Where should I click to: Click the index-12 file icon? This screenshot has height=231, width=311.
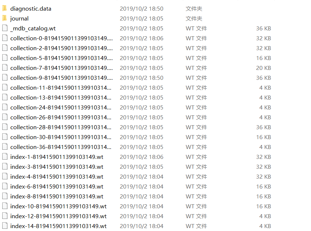[x=5, y=216]
